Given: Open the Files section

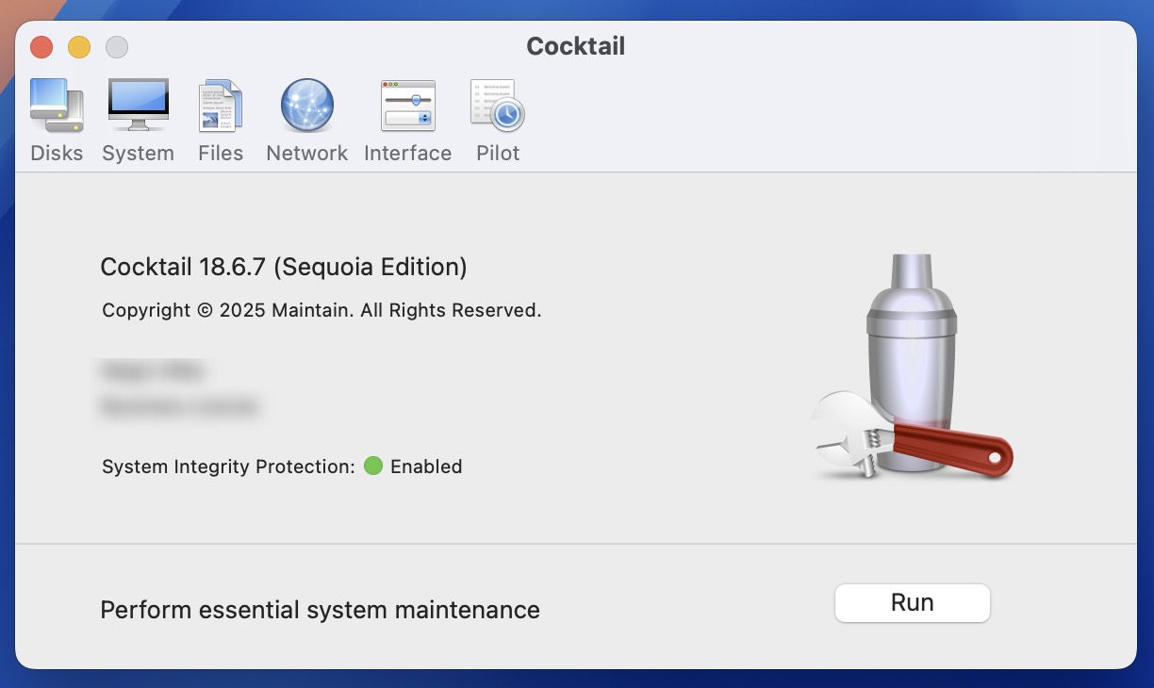Looking at the screenshot, I should [x=220, y=118].
